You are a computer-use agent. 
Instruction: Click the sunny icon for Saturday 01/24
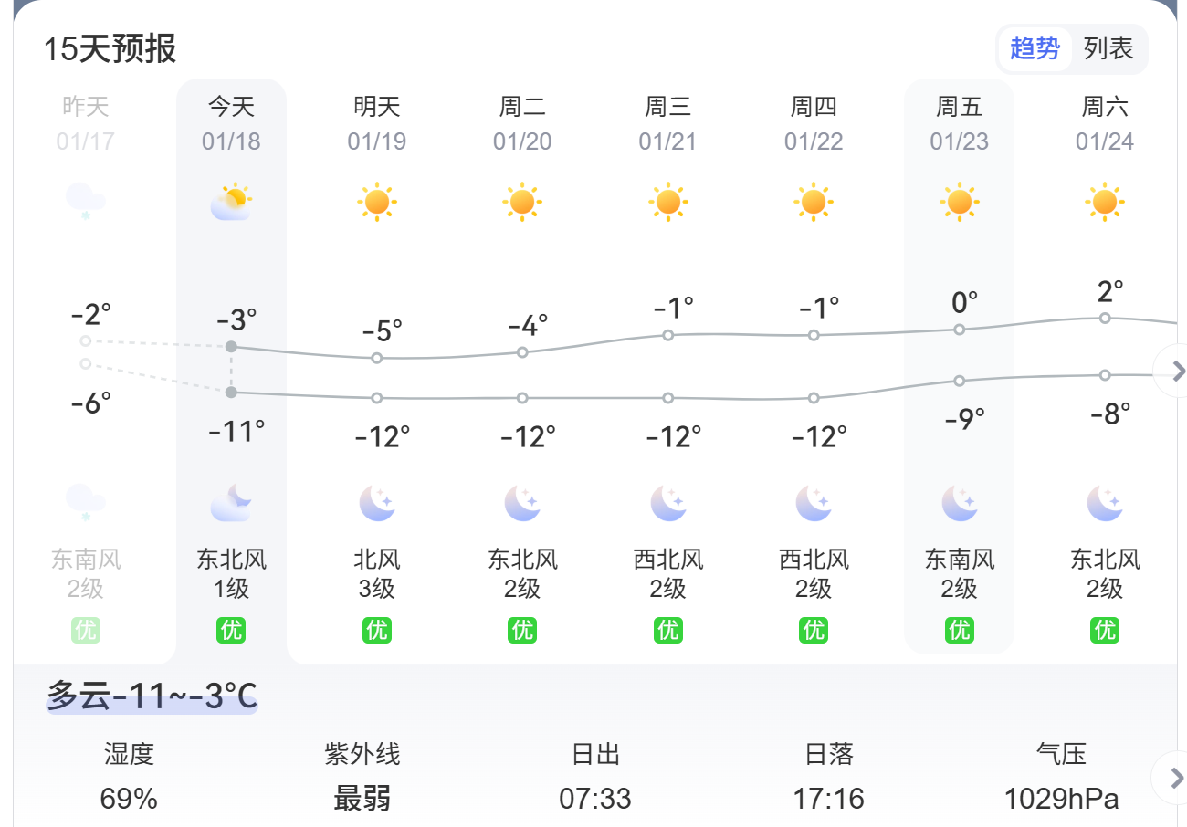(x=1105, y=202)
